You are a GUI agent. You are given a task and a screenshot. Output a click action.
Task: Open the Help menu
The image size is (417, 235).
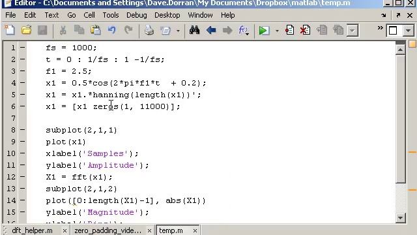pos(227,15)
